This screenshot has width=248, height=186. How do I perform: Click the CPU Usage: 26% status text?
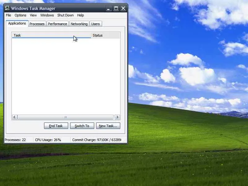coord(48,140)
